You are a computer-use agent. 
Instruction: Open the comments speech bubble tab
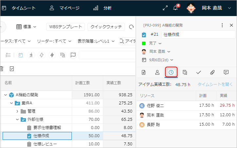(x=226, y=72)
